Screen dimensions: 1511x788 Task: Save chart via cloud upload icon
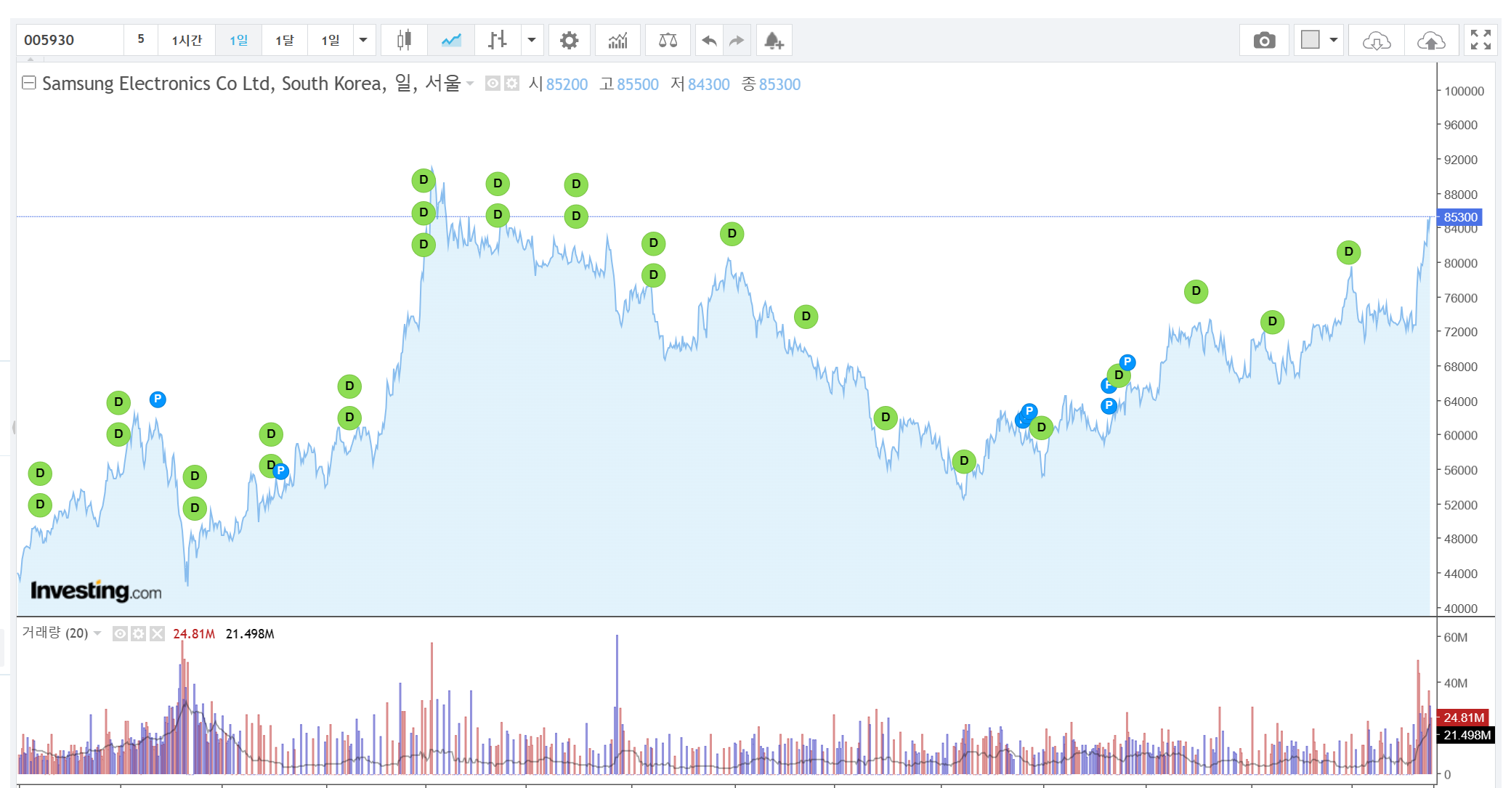point(1431,40)
